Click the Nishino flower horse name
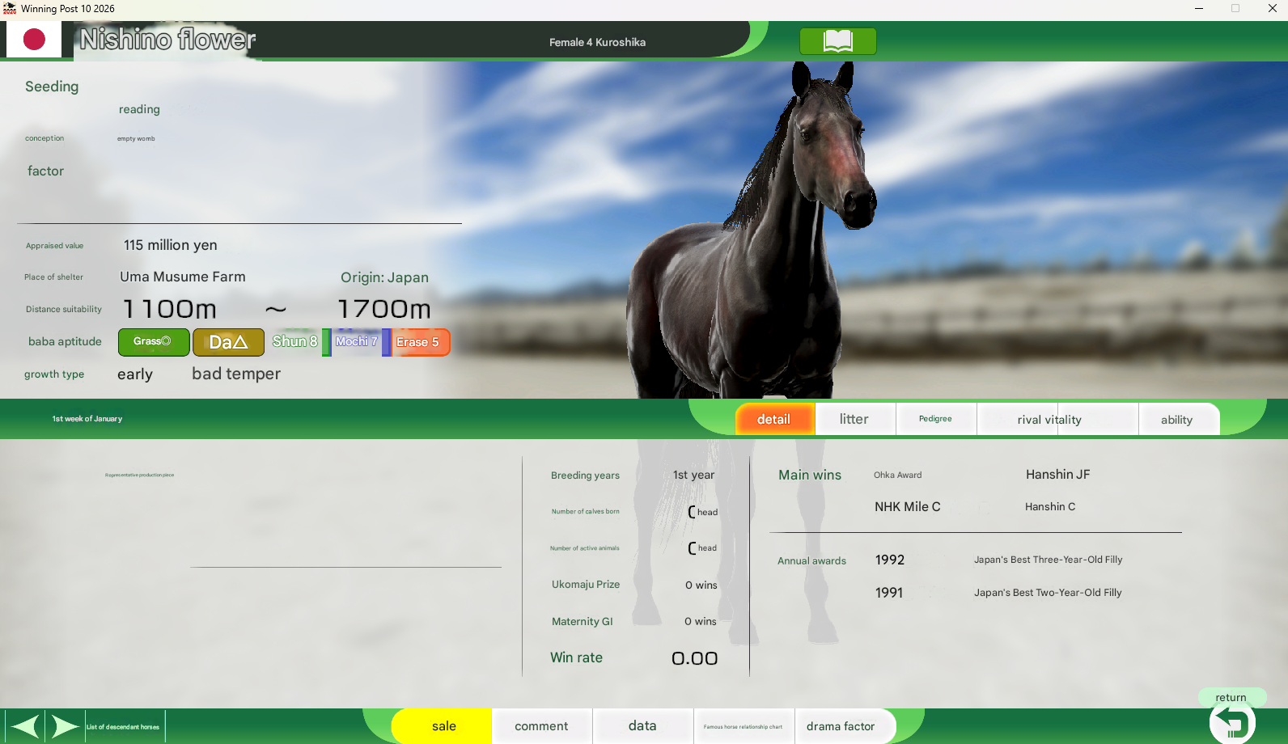The width and height of the screenshot is (1288, 744). point(167,39)
